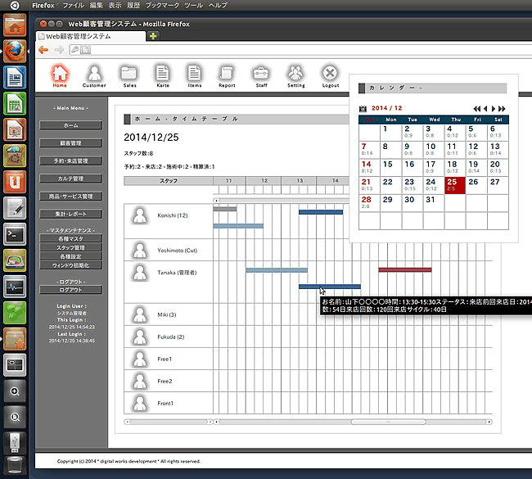Click the ホーム sidebar button
532x479 pixels.
70,125
